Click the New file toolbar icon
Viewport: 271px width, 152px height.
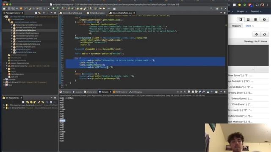click(x=4, y=8)
